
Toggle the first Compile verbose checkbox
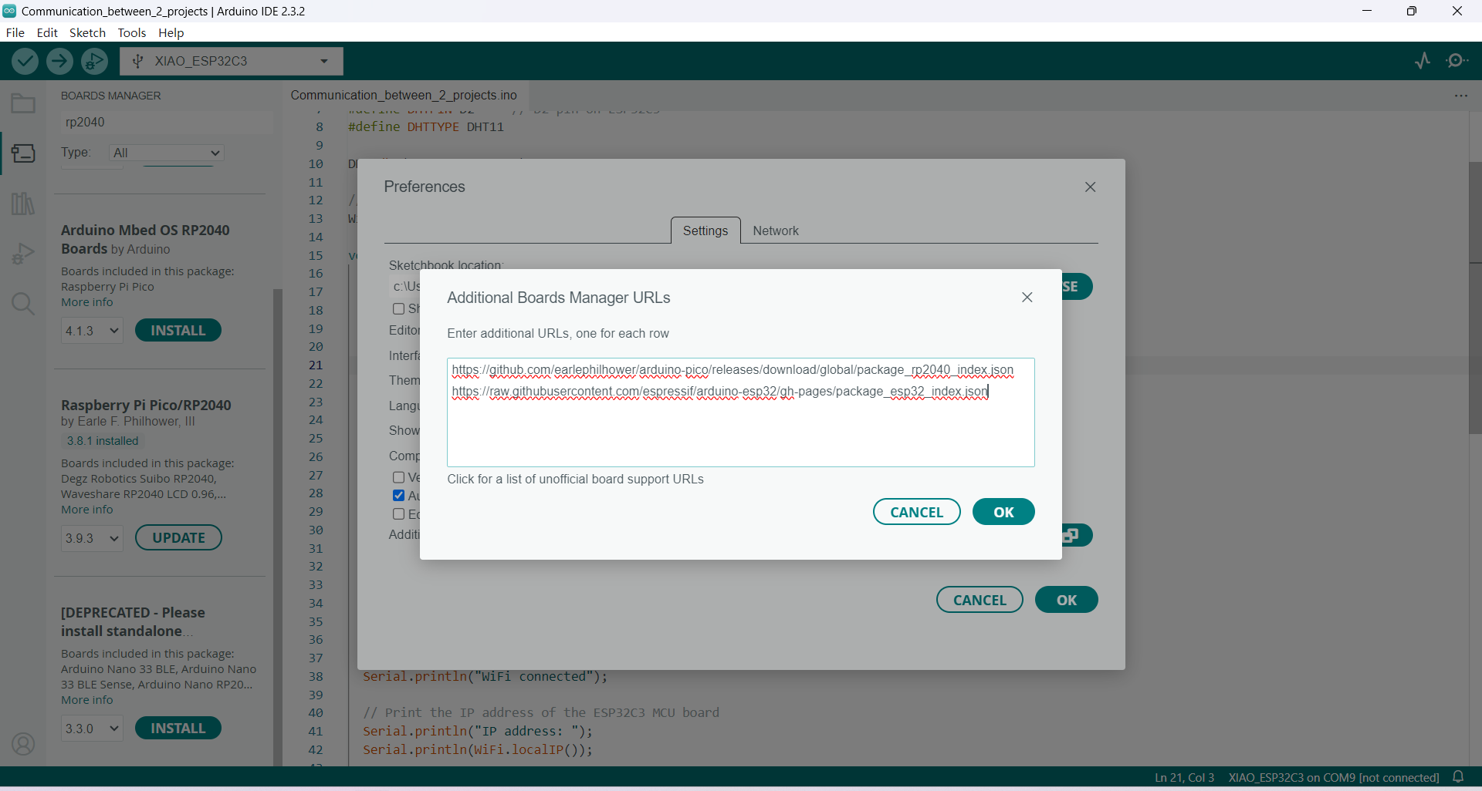(398, 477)
